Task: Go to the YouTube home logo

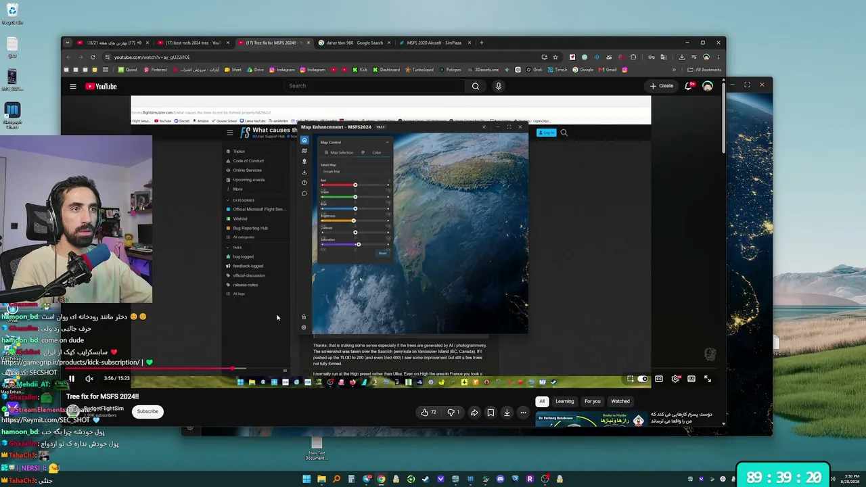Action: tap(101, 87)
